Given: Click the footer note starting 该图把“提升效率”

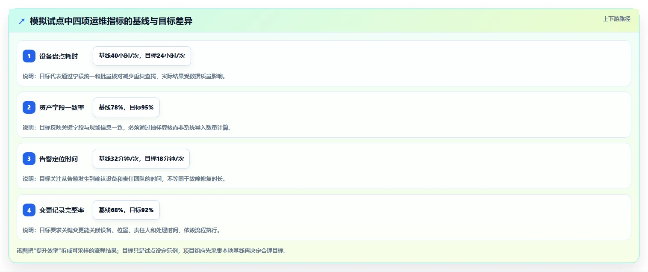Looking at the screenshot, I should point(151,251).
